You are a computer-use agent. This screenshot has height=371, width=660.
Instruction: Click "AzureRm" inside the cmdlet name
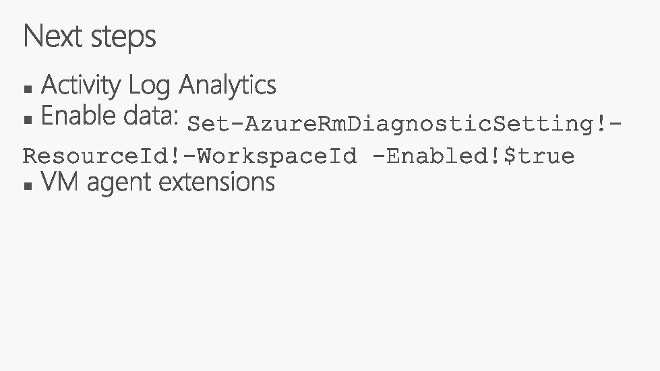pos(286,124)
